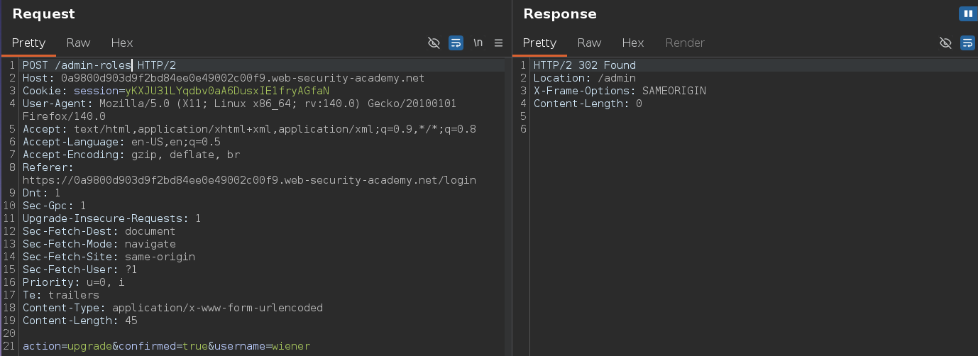Click the Accept-Encoding header line
The width and height of the screenshot is (978, 356).
[x=131, y=155]
